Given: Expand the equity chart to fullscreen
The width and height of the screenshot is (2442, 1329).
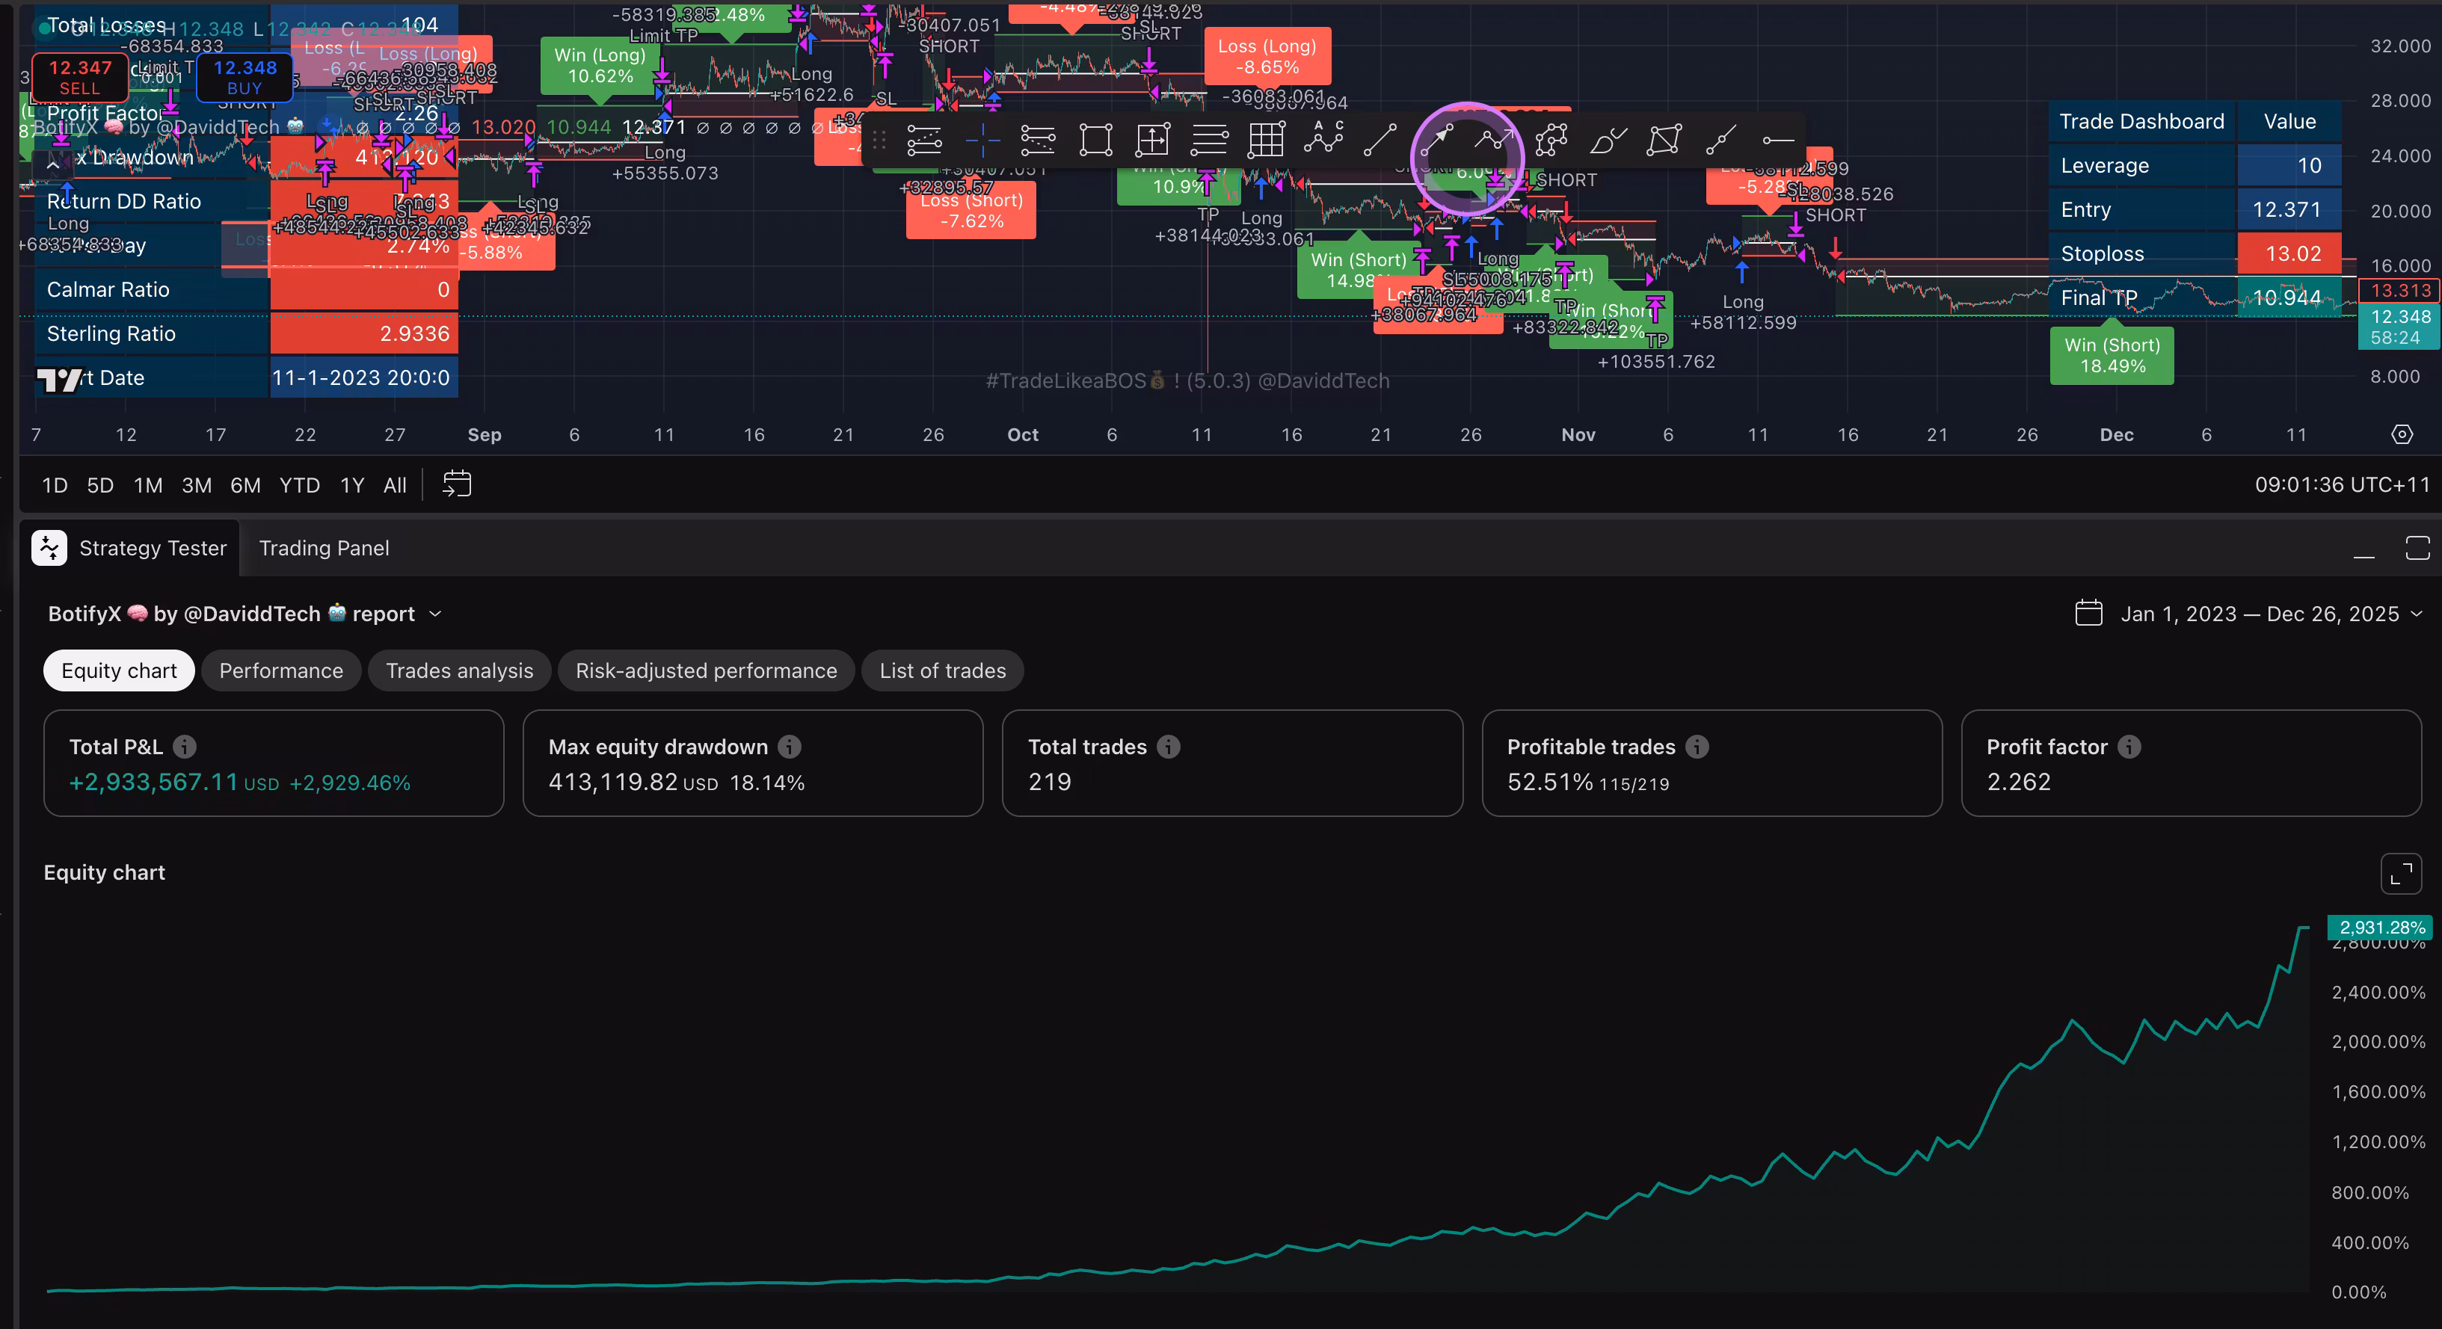Looking at the screenshot, I should click(2400, 874).
